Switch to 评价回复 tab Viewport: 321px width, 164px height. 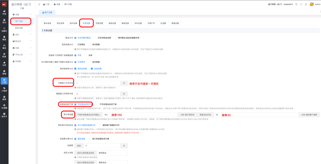[x=138, y=23]
